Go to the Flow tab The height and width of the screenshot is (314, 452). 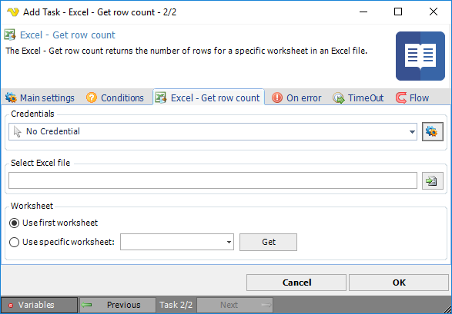coord(412,98)
